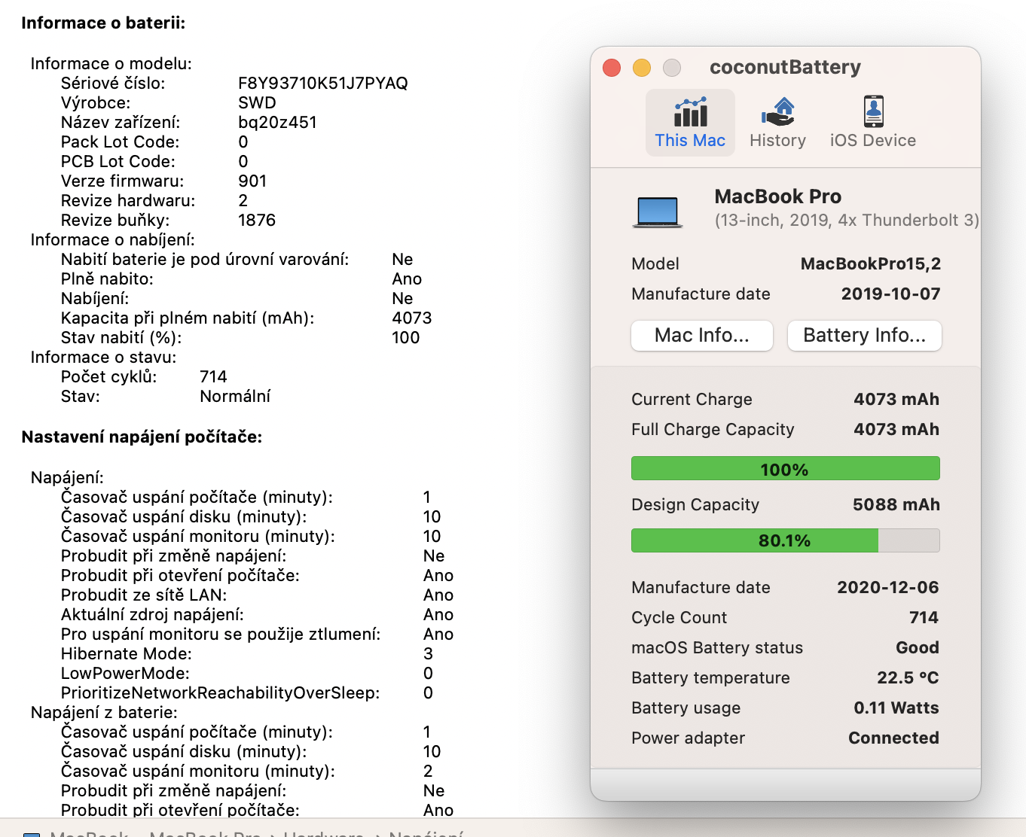
Task: Click the computer icon in path bar
Action: pos(32,834)
